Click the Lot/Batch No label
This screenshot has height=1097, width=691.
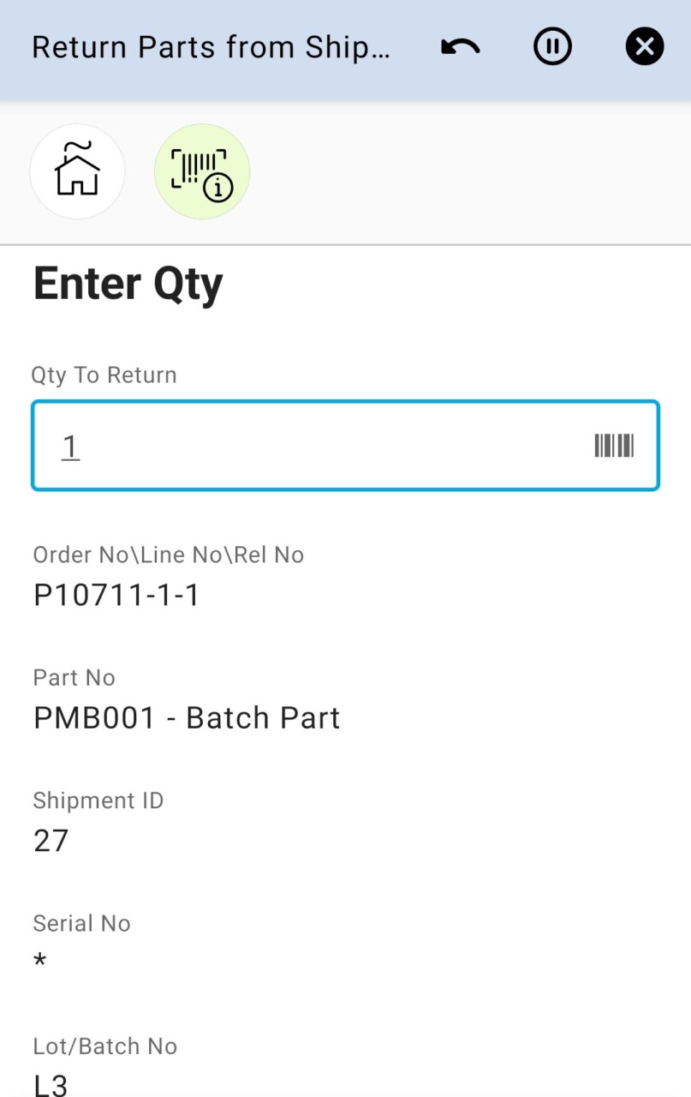click(105, 1046)
